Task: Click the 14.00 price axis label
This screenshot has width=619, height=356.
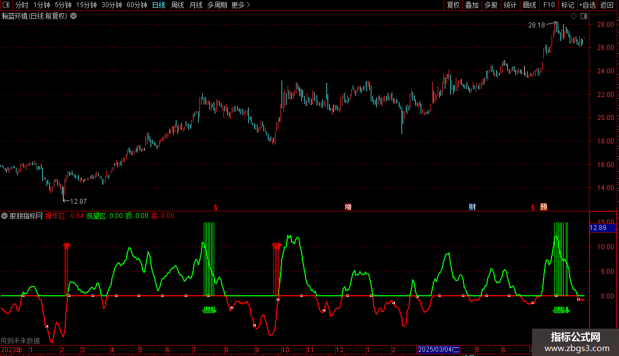Action: tap(605, 188)
